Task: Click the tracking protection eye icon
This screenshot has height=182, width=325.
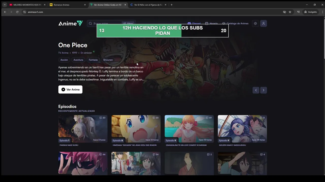Action: point(284,12)
